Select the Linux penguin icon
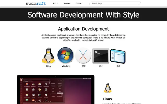167x104 pixels. (x=49, y=55)
